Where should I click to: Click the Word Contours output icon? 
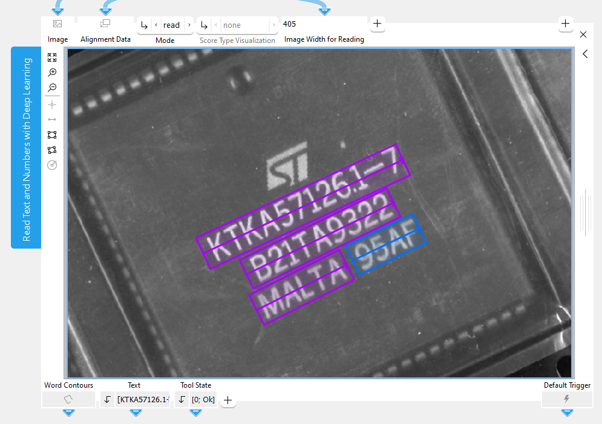pyautogui.click(x=68, y=399)
